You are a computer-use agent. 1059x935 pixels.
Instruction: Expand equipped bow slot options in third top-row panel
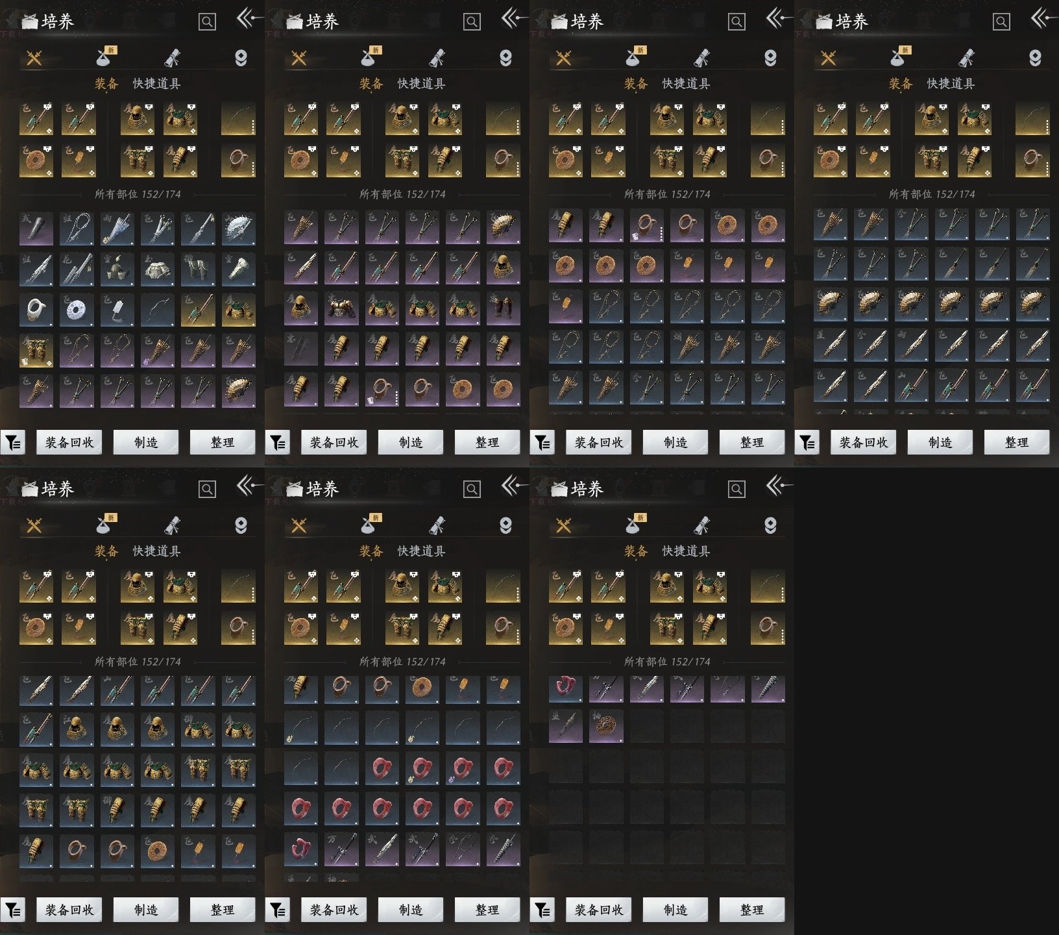click(783, 127)
